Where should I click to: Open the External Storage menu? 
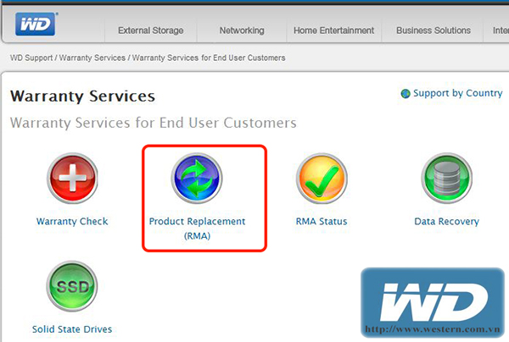[151, 30]
